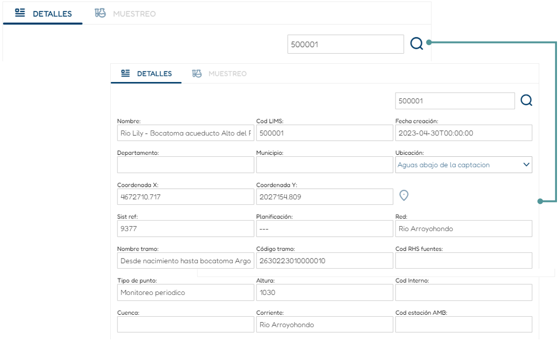The image size is (559, 343).
Task: Open the Detalles tab in front panel
Action: tap(146, 73)
